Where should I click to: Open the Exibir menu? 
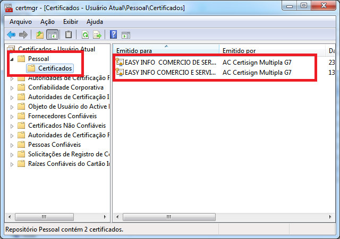point(71,22)
